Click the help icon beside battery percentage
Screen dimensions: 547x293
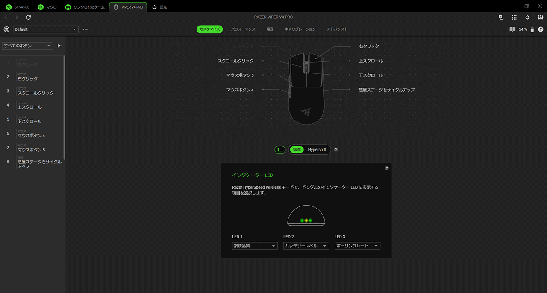pos(541,29)
